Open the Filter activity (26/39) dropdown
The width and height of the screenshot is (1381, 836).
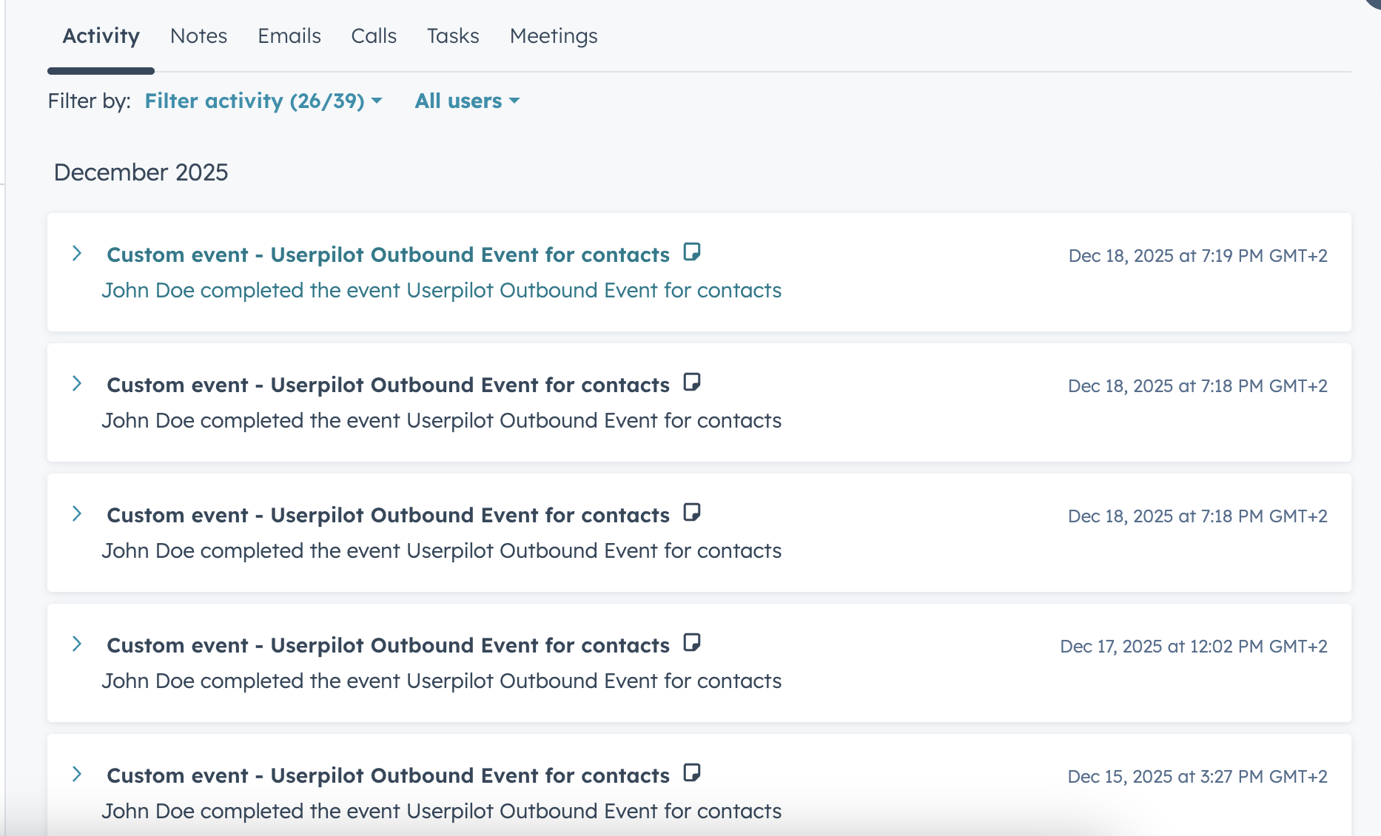tap(263, 101)
